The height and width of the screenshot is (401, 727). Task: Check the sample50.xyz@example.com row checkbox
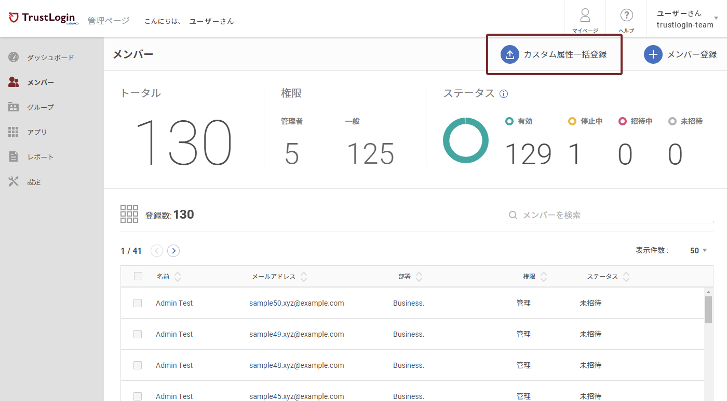pos(138,303)
